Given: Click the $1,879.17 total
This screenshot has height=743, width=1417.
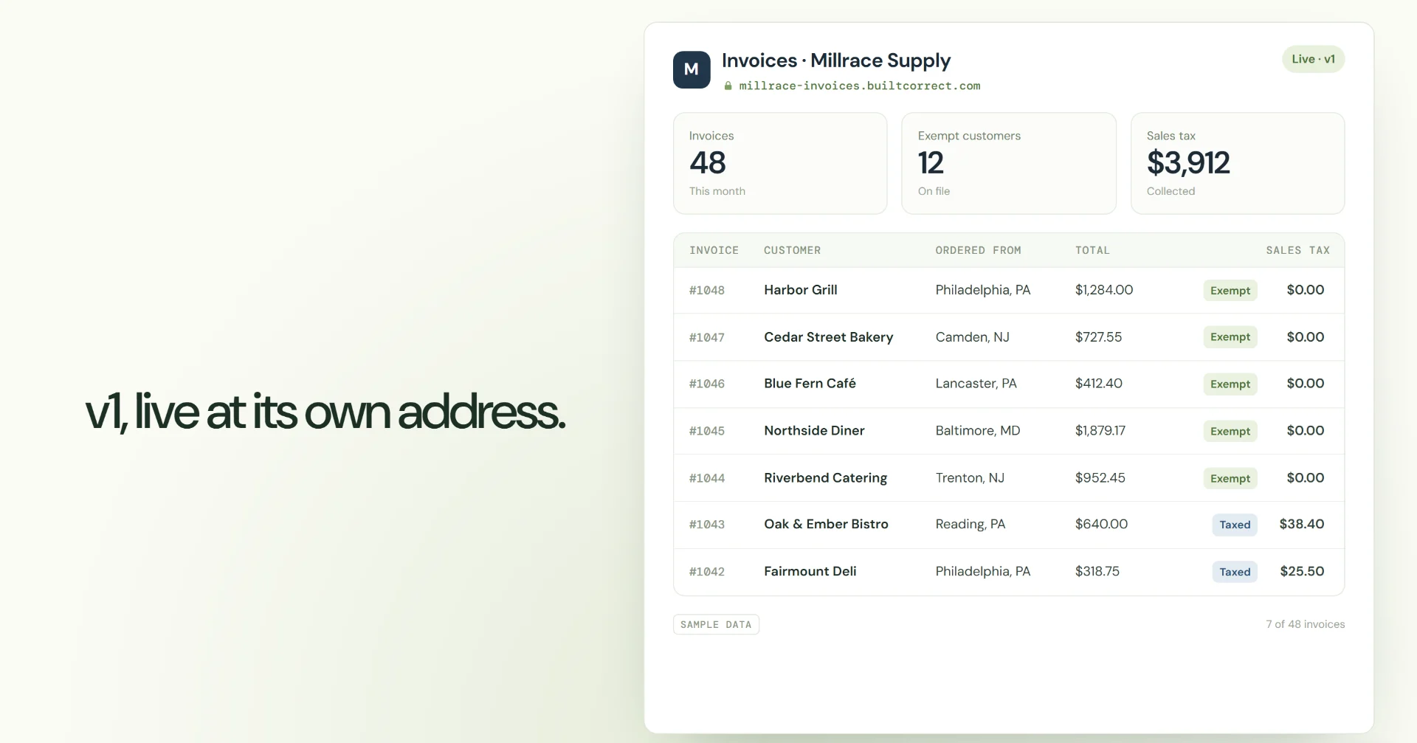Looking at the screenshot, I should click(x=1100, y=431).
